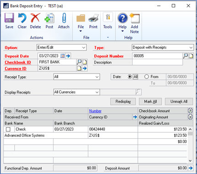Open the Type dropdown showing Deposit with Receipts
The height and width of the screenshot is (174, 197).
pyautogui.click(x=163, y=47)
